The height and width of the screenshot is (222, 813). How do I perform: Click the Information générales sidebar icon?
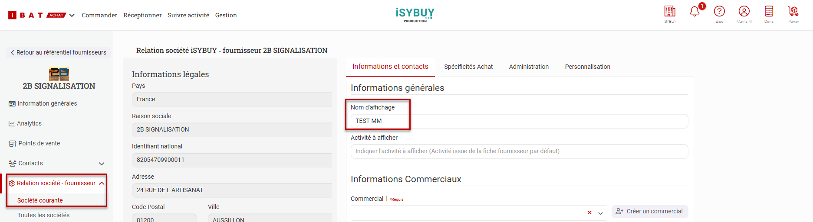pos(12,104)
